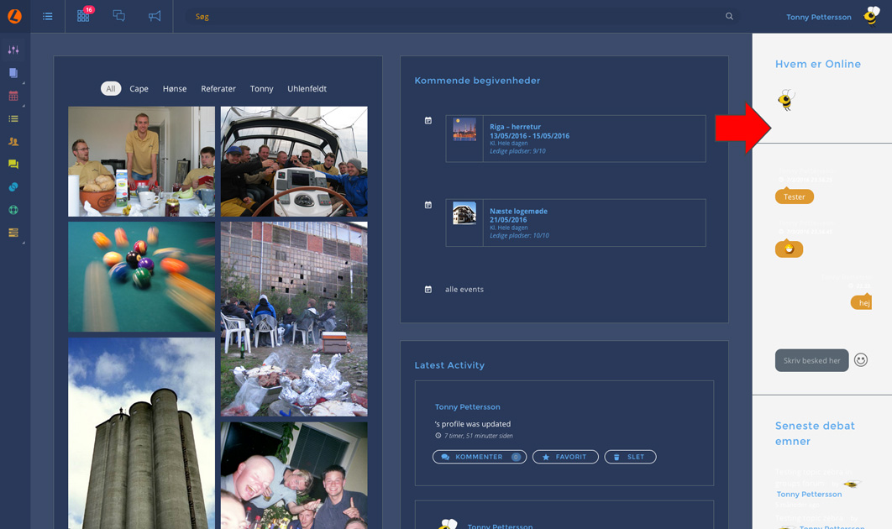
Task: Click the megaphone announcements icon
Action: [155, 16]
